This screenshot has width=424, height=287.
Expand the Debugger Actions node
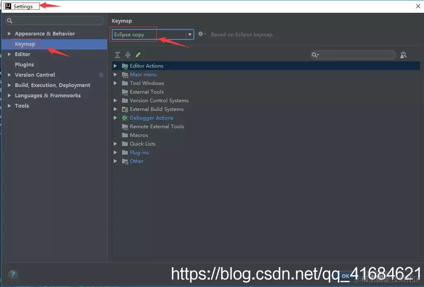tap(115, 118)
